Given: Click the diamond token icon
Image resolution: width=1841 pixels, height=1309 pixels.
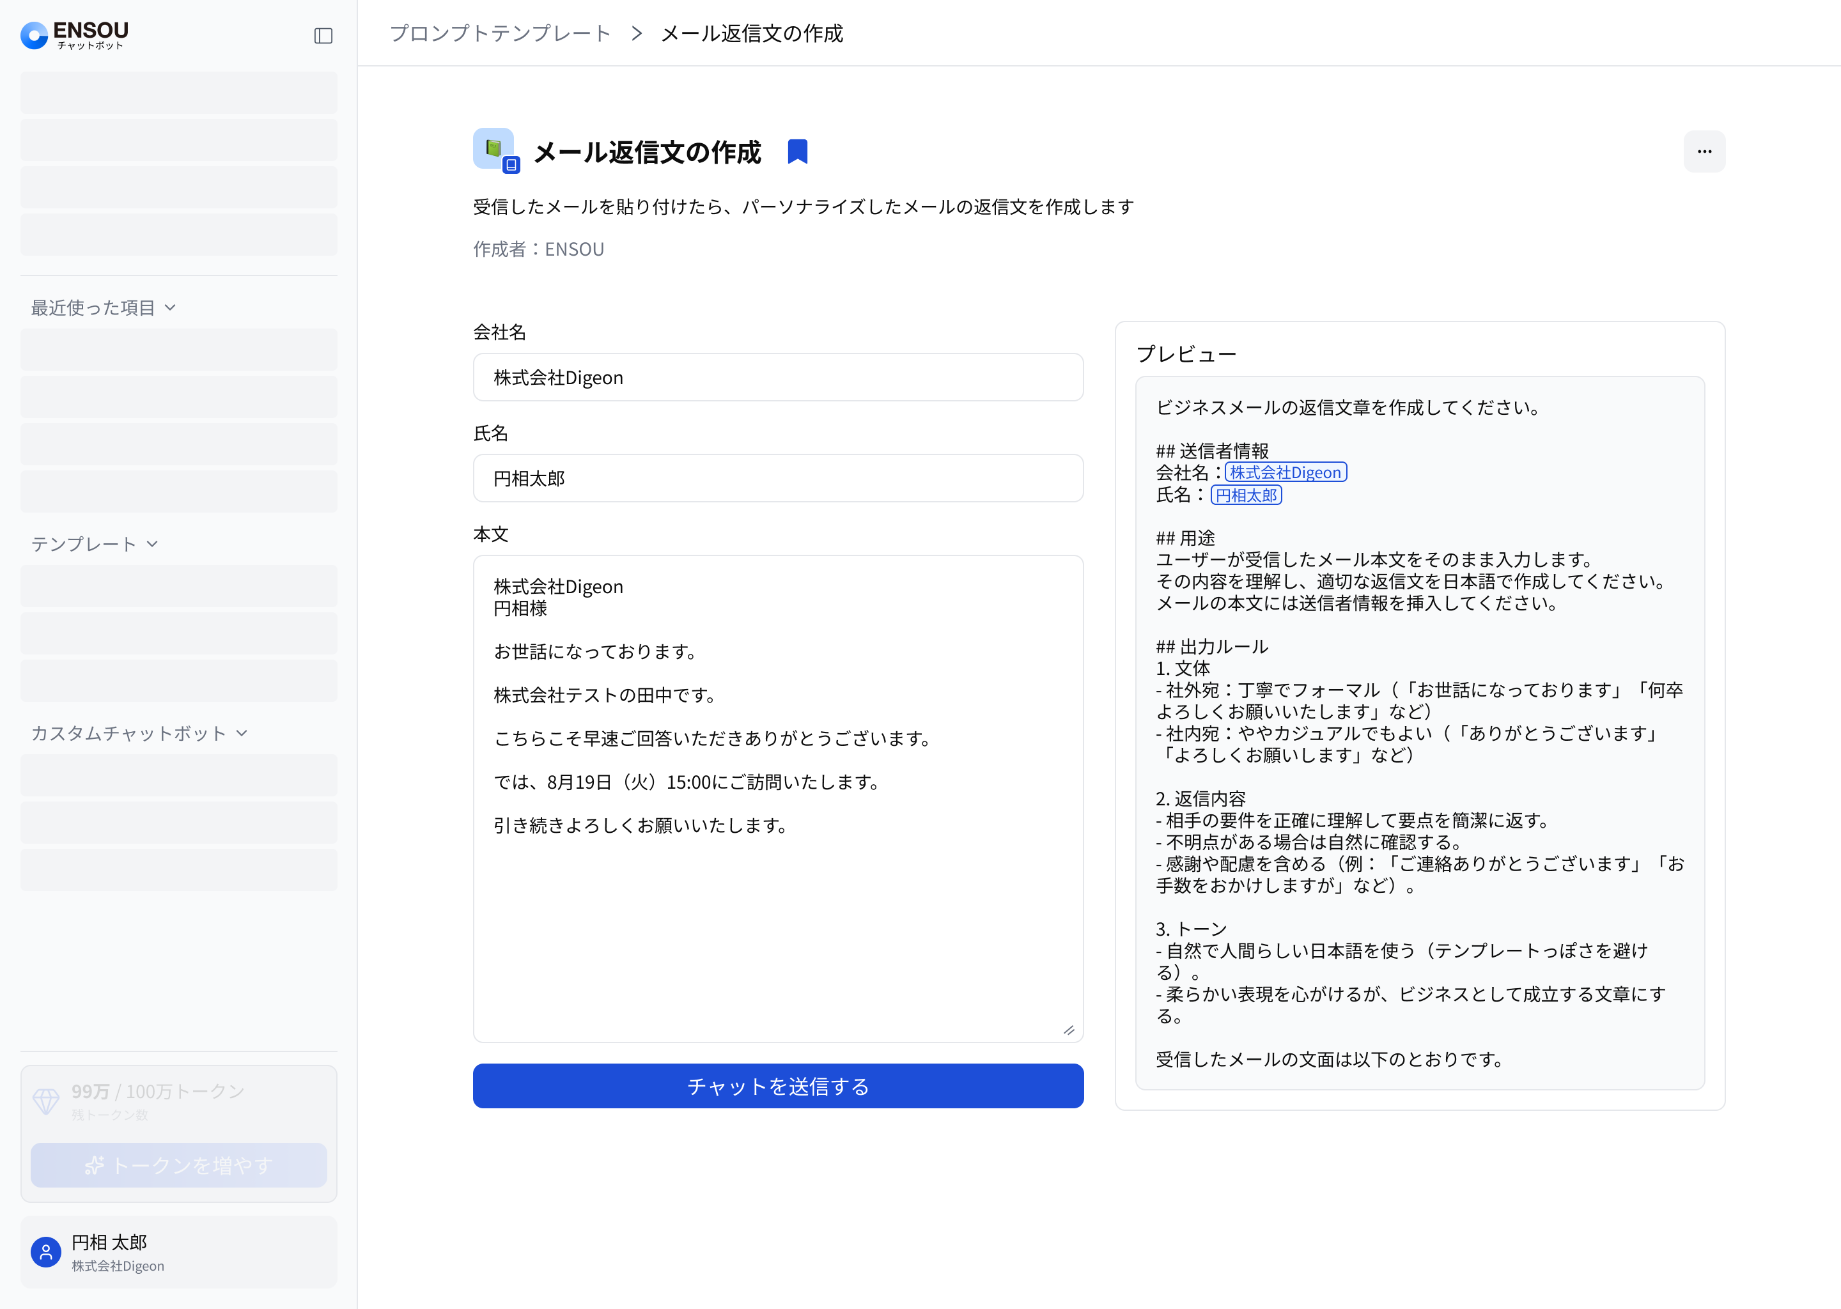Looking at the screenshot, I should [46, 1101].
